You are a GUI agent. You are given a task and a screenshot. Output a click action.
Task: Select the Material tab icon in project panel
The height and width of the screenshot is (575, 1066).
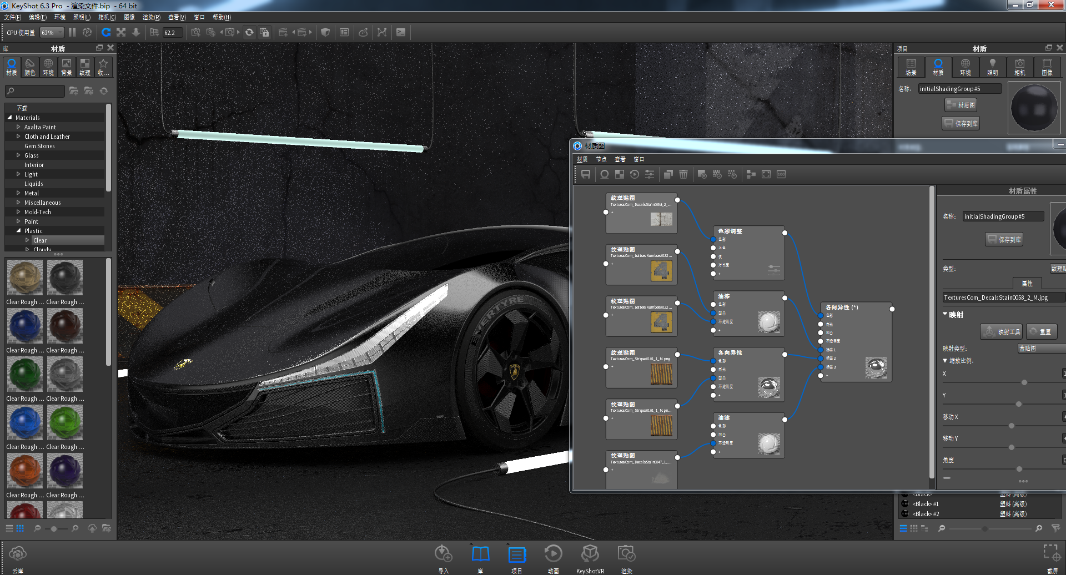[x=938, y=67]
